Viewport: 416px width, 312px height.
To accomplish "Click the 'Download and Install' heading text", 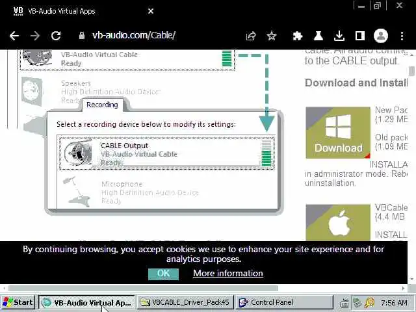I will pos(356,83).
